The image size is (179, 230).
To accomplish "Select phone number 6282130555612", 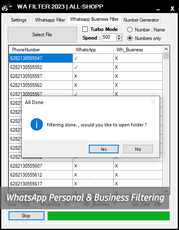I will [41, 175].
